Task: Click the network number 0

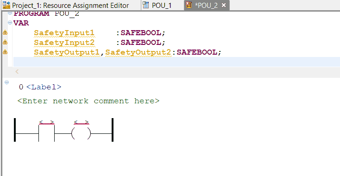Action: [21, 87]
